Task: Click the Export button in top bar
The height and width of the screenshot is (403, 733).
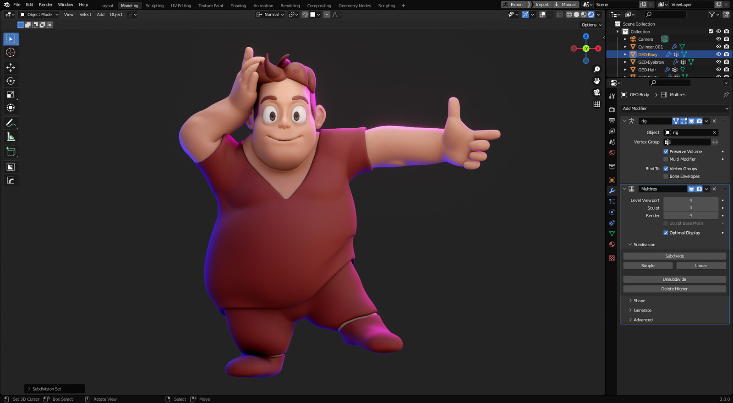Action: tap(514, 5)
